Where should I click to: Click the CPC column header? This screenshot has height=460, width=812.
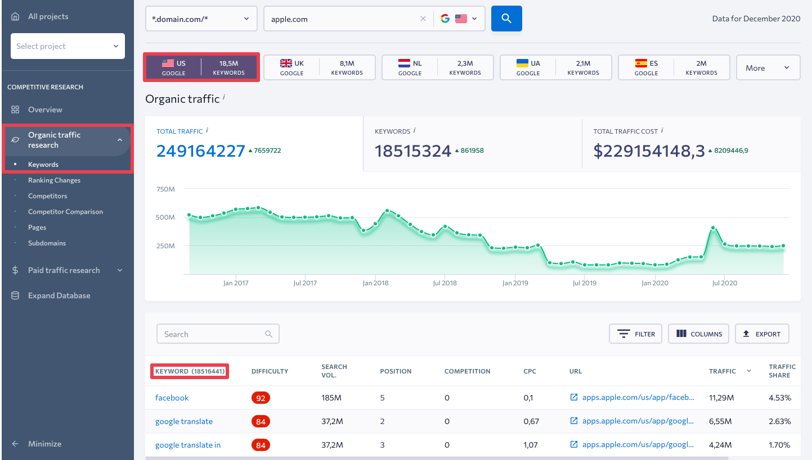(530, 371)
